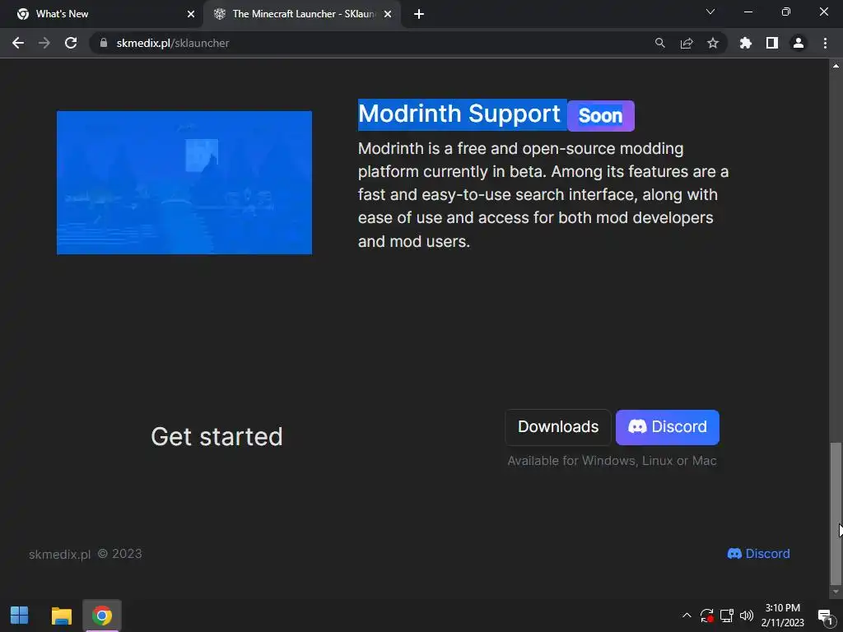Close the Minecraft Launcher tab

pyautogui.click(x=388, y=14)
